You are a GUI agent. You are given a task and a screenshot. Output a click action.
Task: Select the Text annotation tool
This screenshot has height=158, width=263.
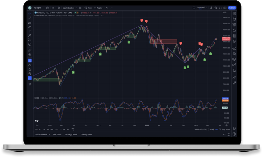[x=30, y=31]
